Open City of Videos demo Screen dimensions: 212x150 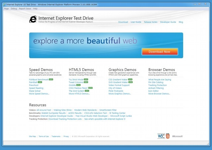pyautogui.click(x=115, y=88)
